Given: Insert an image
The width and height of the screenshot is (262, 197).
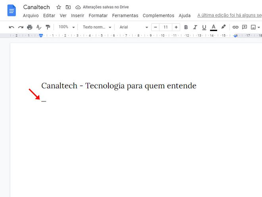Looking at the screenshot, I should pyautogui.click(x=253, y=27).
